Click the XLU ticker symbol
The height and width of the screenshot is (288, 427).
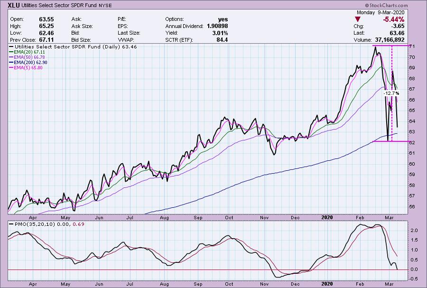pyautogui.click(x=14, y=5)
